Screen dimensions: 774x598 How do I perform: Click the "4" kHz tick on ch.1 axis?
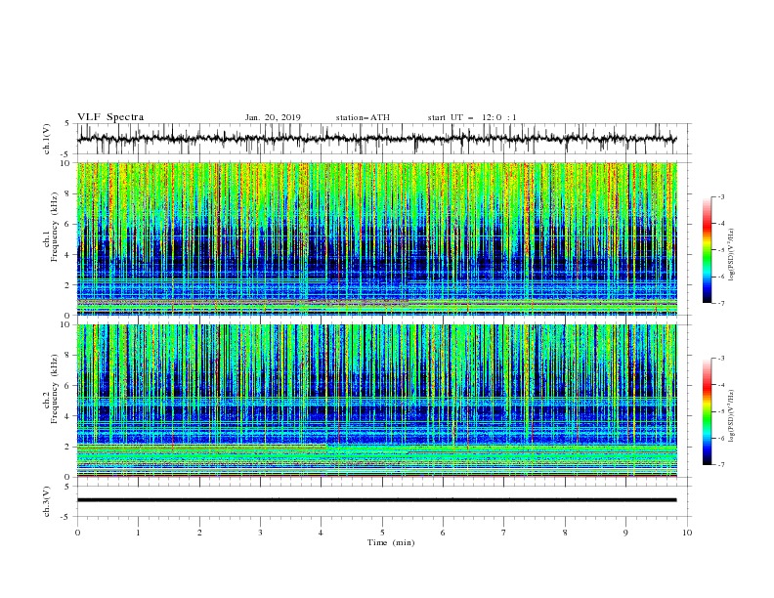coord(69,255)
